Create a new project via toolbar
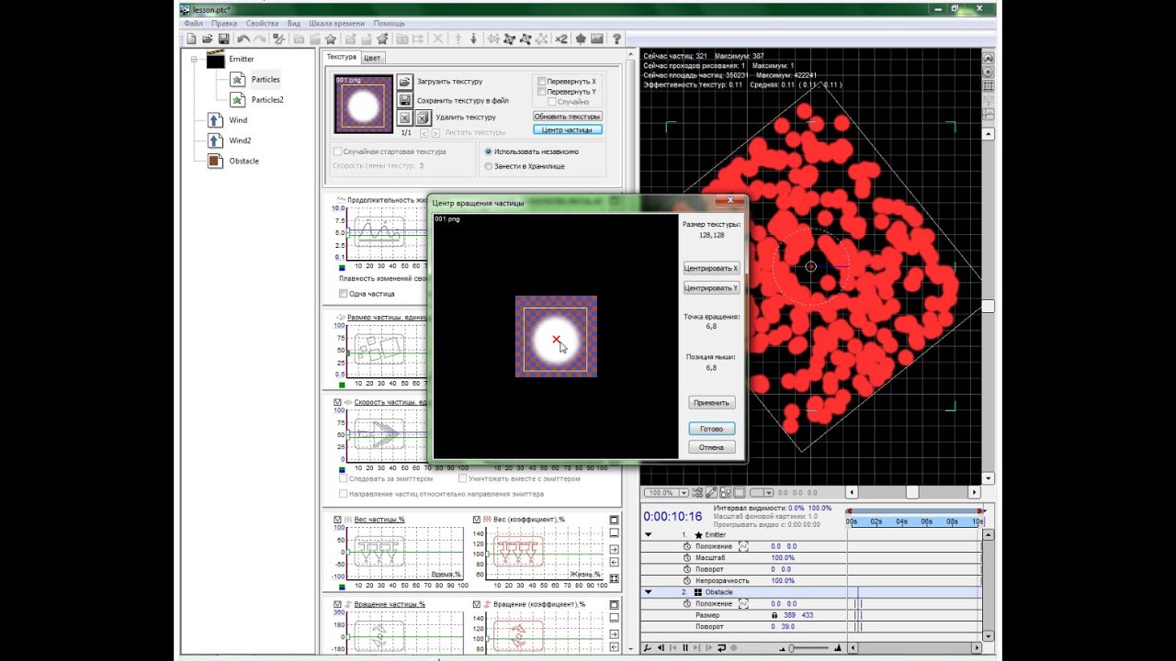The height and width of the screenshot is (661, 1176). [x=191, y=39]
